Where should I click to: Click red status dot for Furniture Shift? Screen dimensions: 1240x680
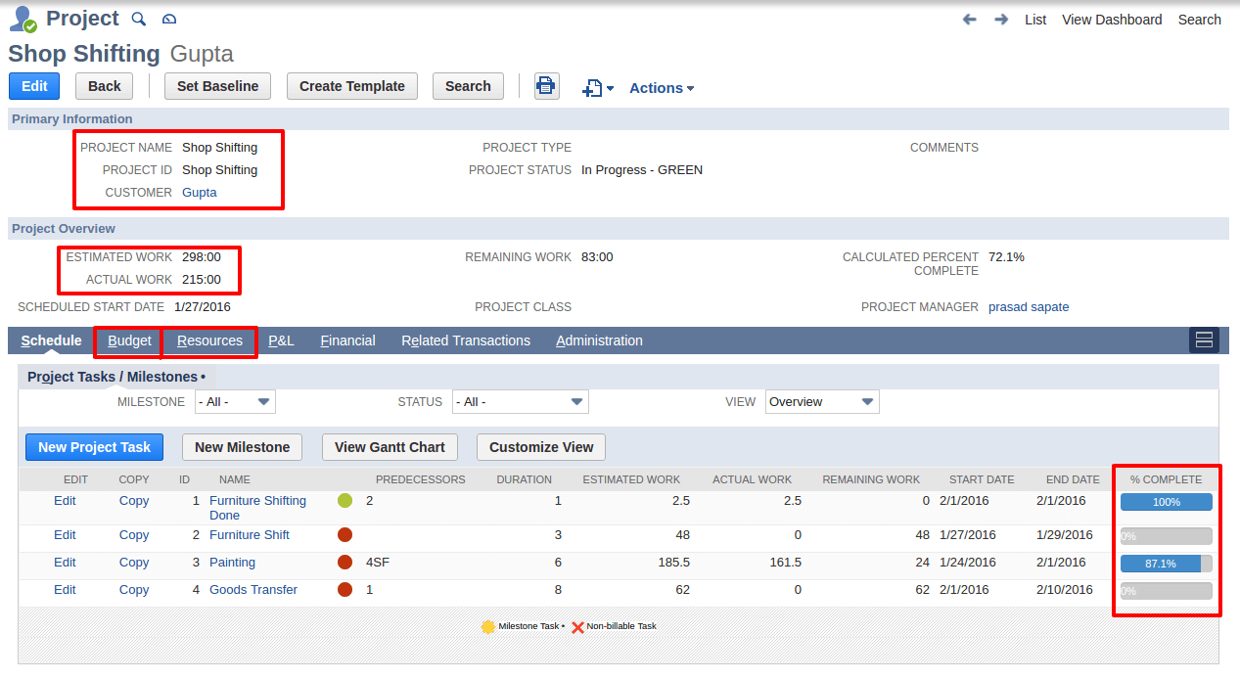(344, 535)
